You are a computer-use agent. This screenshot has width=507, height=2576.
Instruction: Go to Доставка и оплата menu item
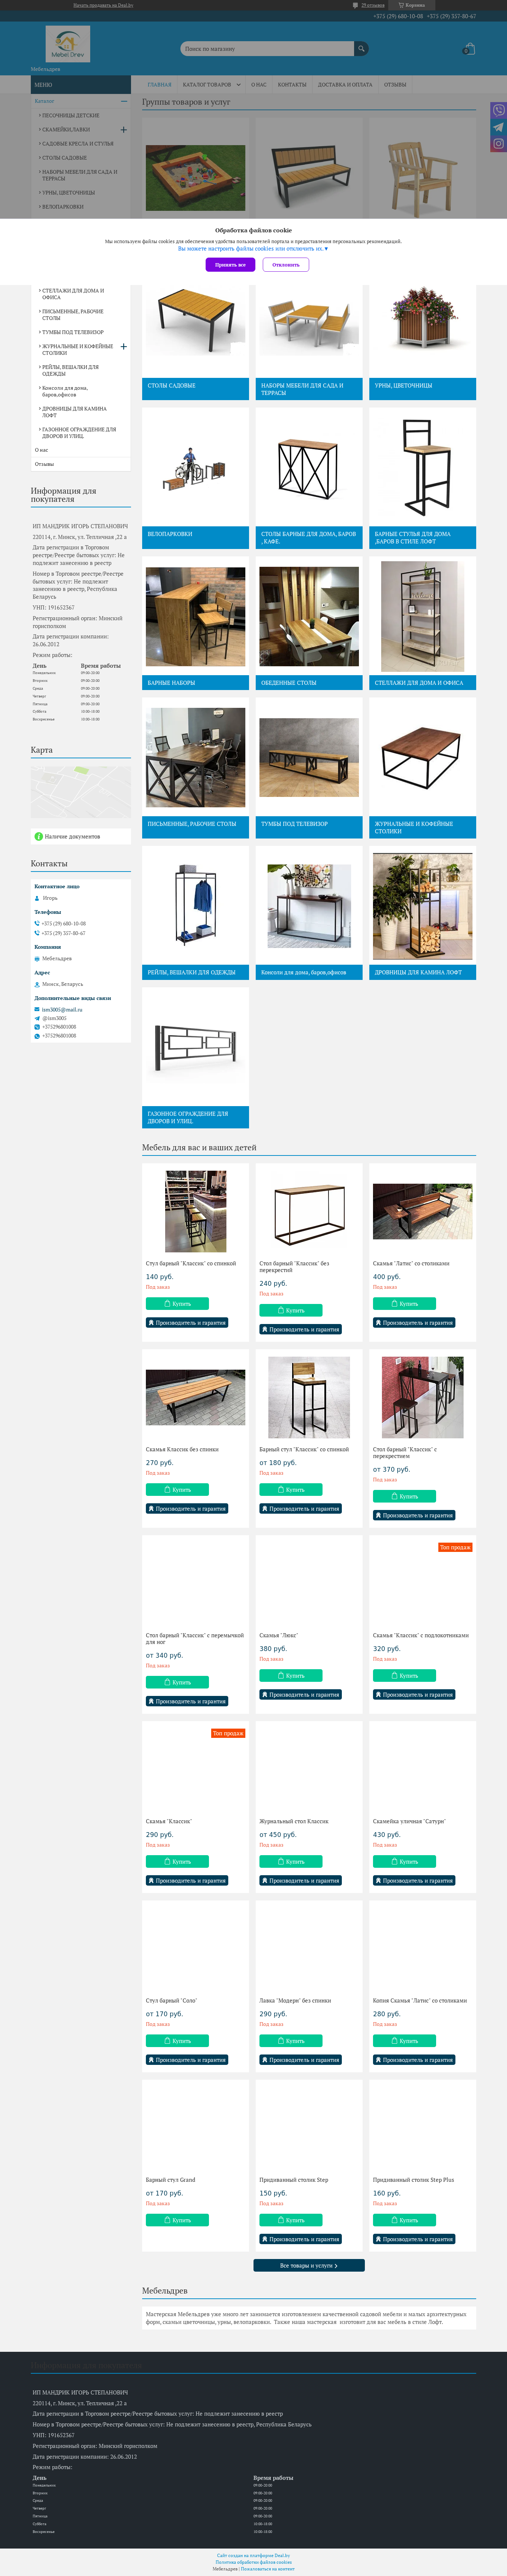click(x=345, y=85)
